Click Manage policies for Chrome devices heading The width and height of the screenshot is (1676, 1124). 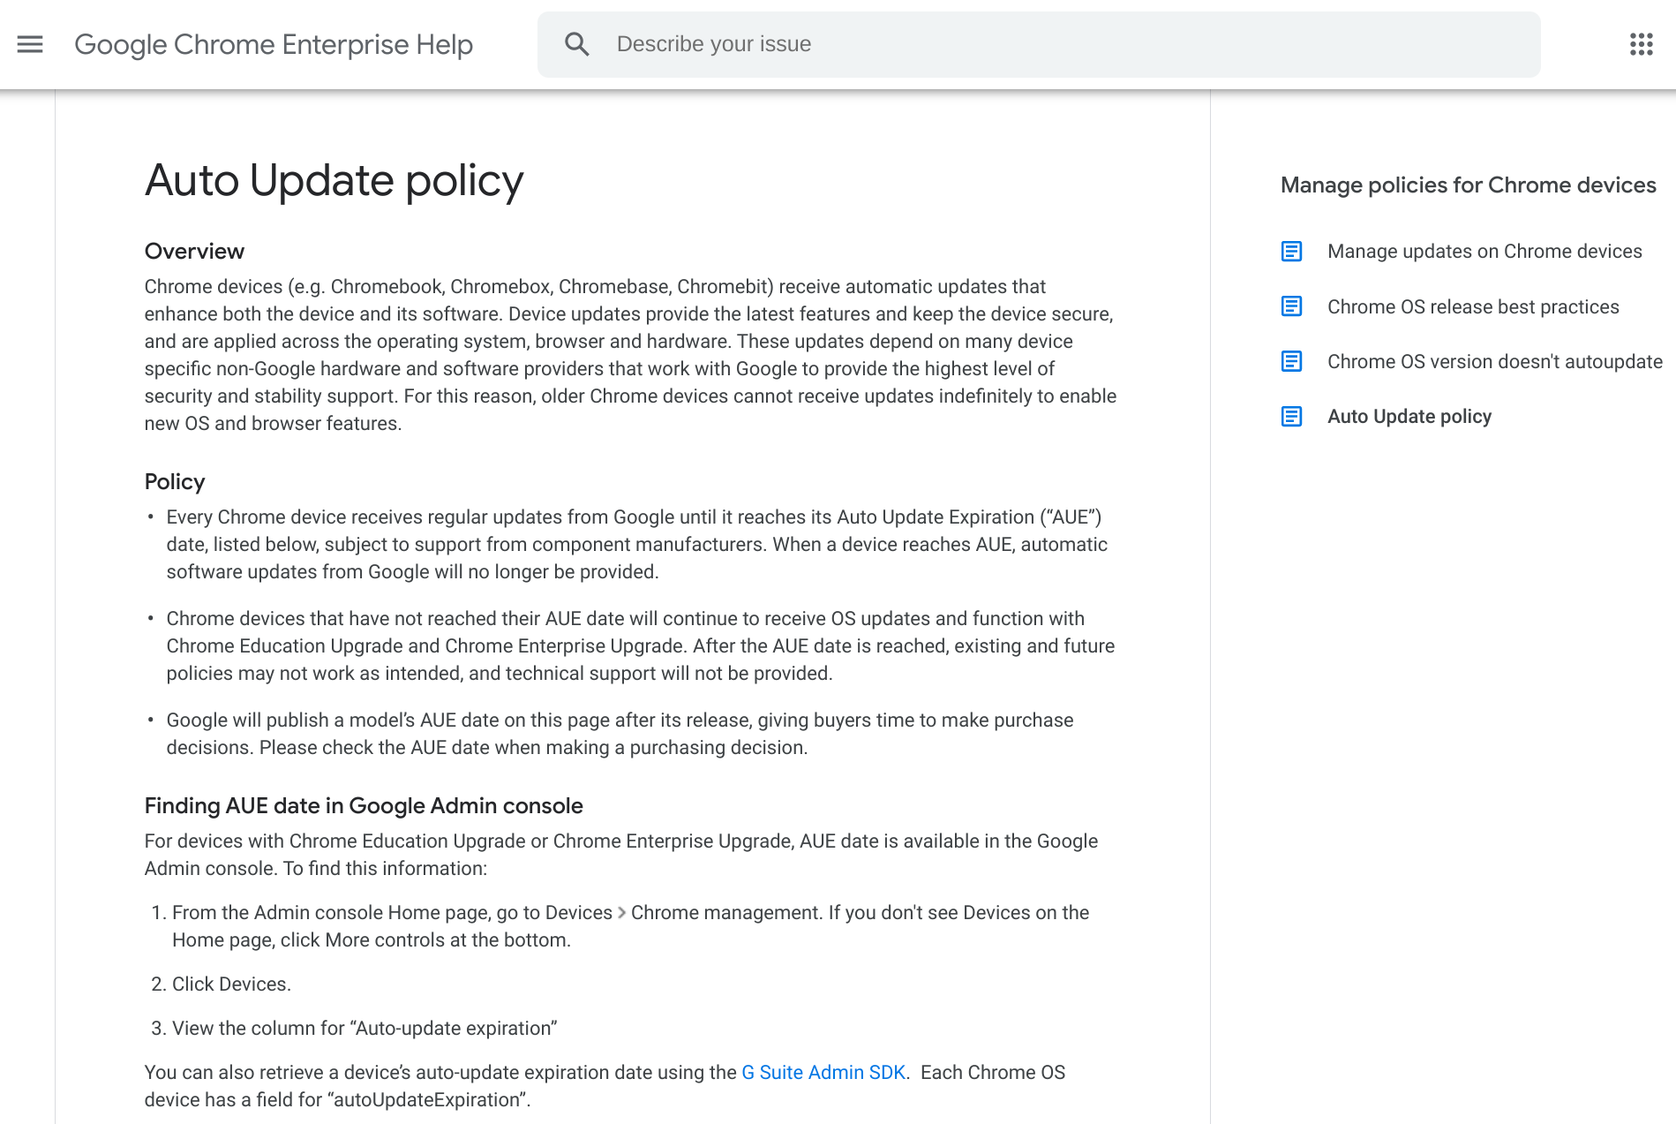(x=1468, y=185)
